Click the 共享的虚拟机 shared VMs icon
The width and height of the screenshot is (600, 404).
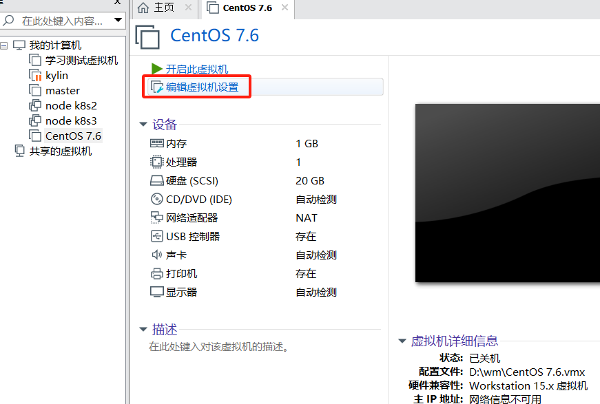(x=19, y=151)
